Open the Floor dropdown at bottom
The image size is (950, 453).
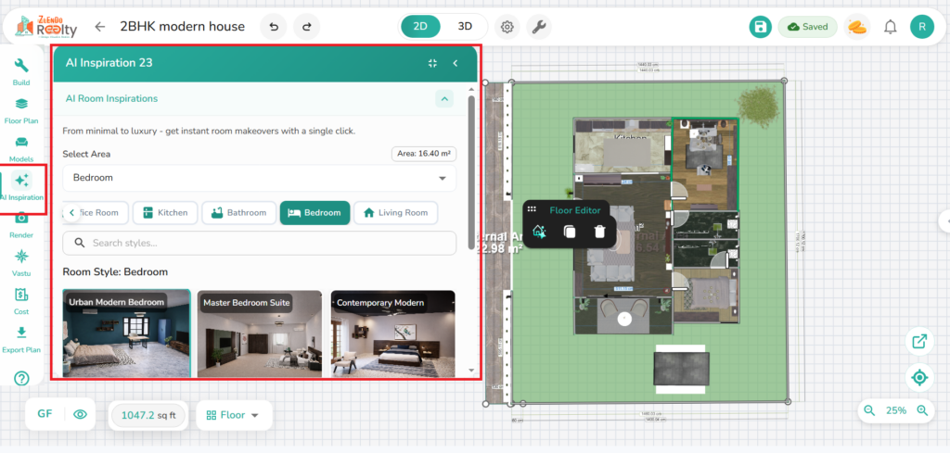[235, 415]
